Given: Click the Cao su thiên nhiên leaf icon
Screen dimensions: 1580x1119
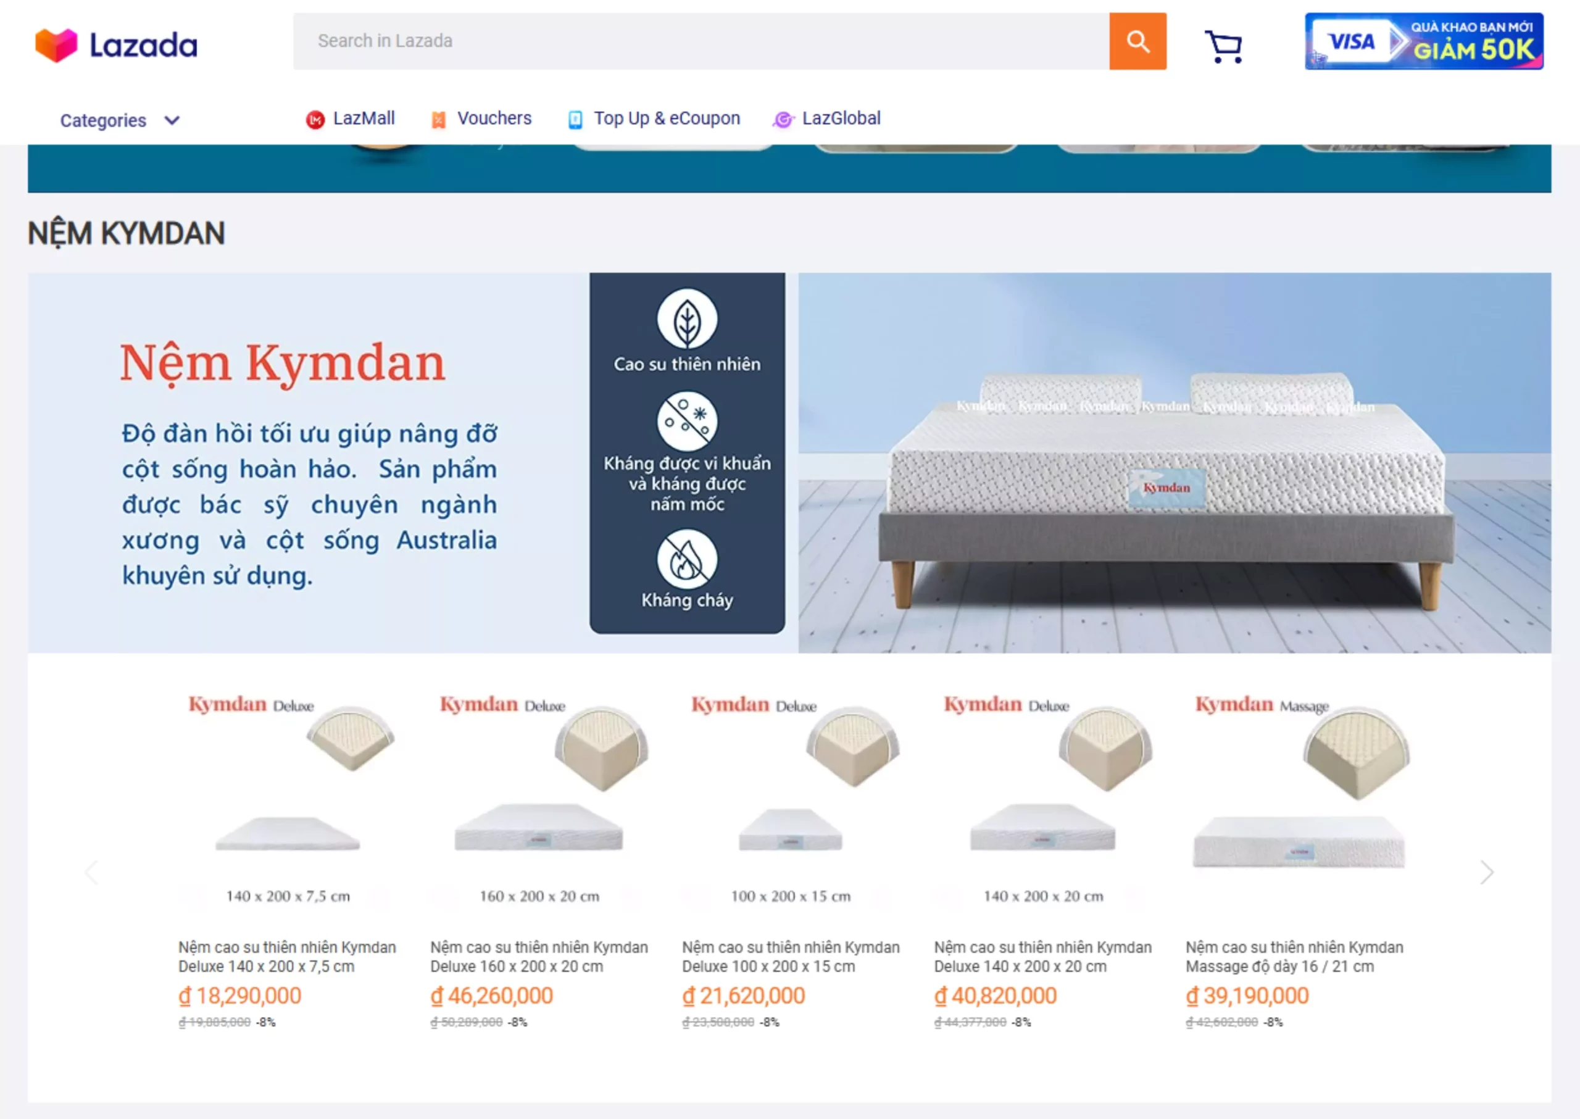Looking at the screenshot, I should pos(686,319).
